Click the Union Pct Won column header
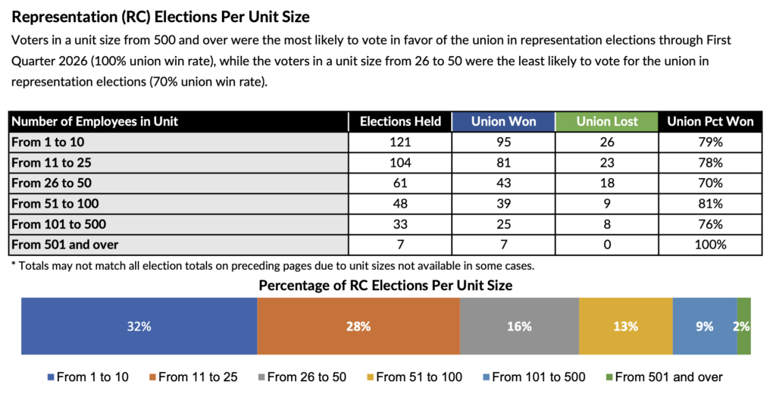 (710, 121)
